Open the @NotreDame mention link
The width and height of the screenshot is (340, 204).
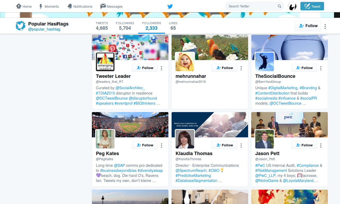(x=267, y=181)
